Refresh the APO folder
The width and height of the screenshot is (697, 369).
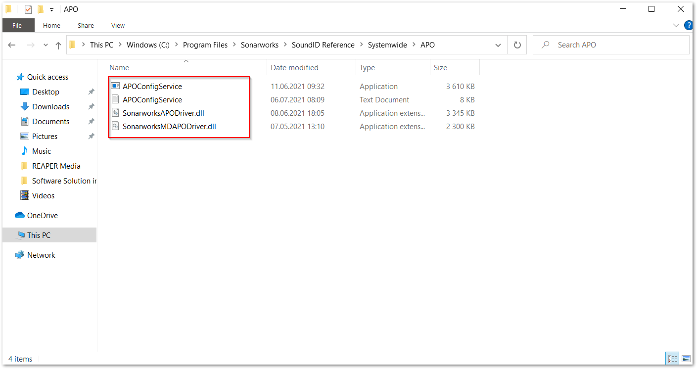click(517, 45)
